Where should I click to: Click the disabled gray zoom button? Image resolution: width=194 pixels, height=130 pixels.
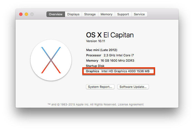pos(32,14)
